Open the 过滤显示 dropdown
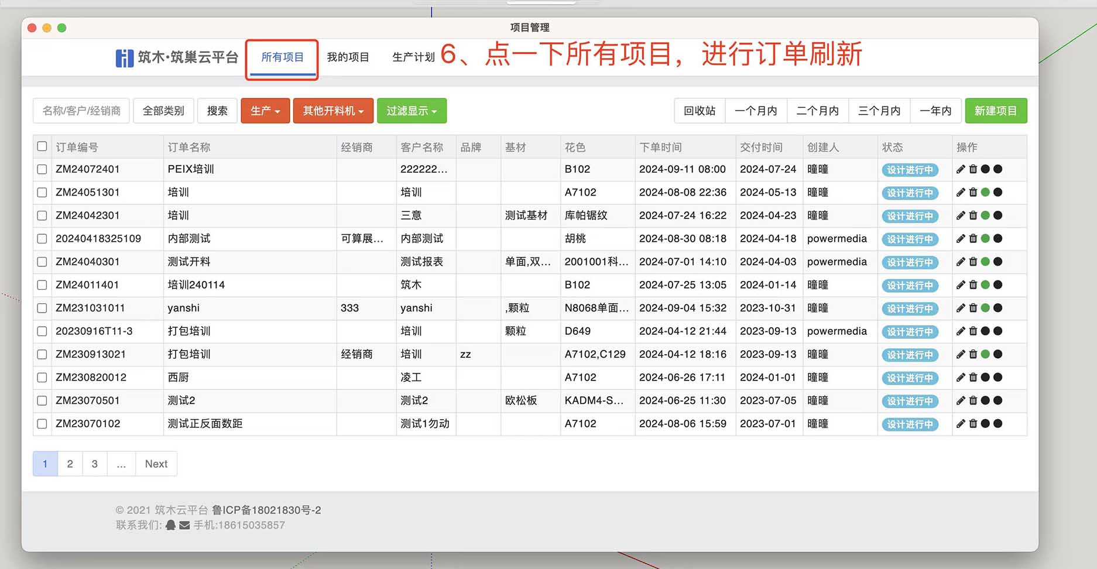 point(412,111)
